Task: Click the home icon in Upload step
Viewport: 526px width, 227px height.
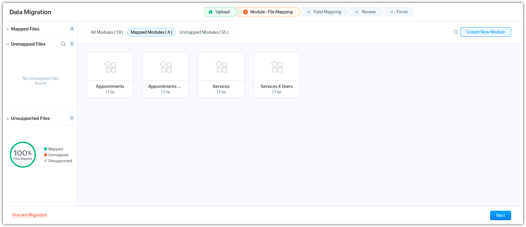Action: [x=211, y=12]
